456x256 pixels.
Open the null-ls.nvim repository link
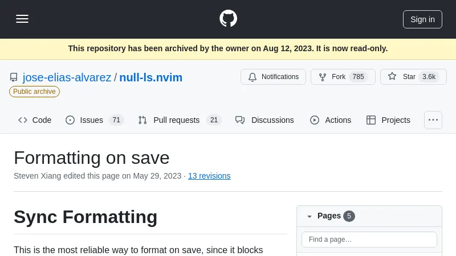click(x=150, y=77)
